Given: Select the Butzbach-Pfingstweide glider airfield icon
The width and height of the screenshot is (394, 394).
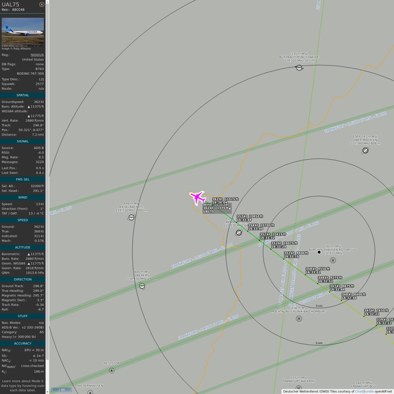Looking at the screenshot, I should click(299, 68).
